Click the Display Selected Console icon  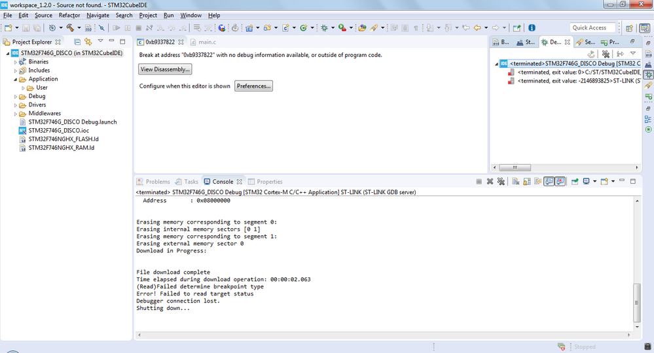[x=586, y=182]
